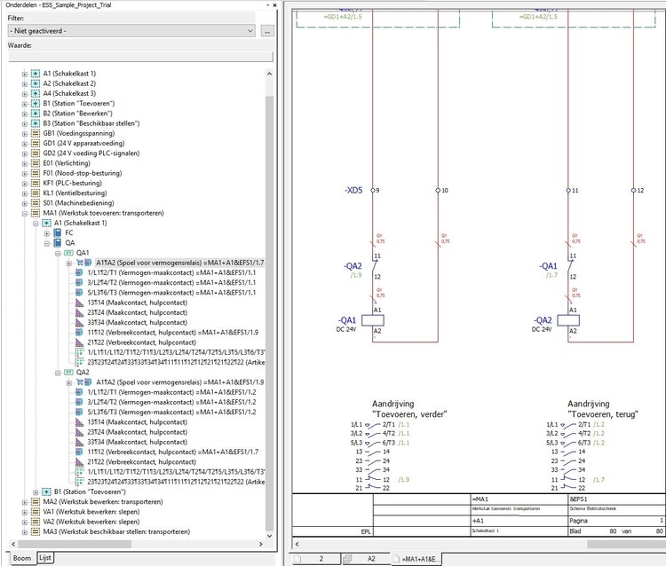Expand the FC node under A1
The height and width of the screenshot is (566, 666).
(46, 232)
